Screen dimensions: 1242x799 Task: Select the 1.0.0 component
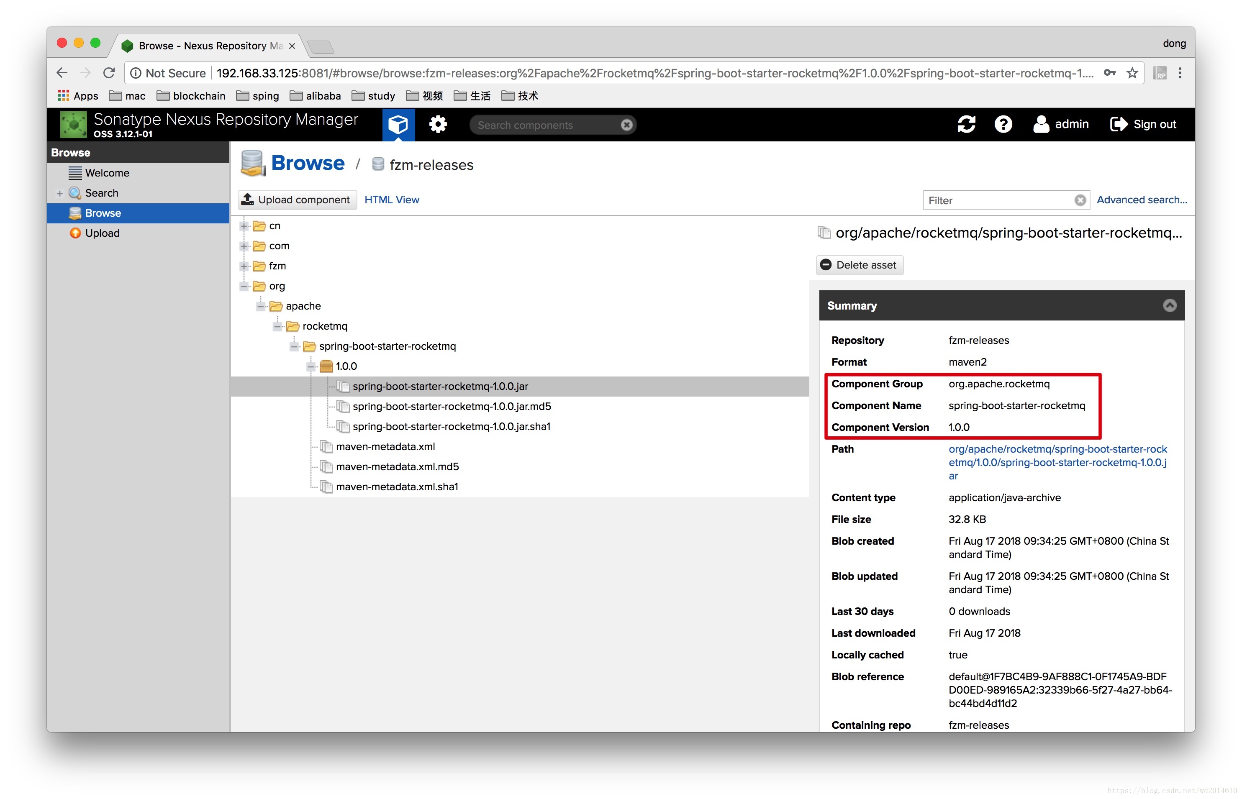(x=346, y=367)
